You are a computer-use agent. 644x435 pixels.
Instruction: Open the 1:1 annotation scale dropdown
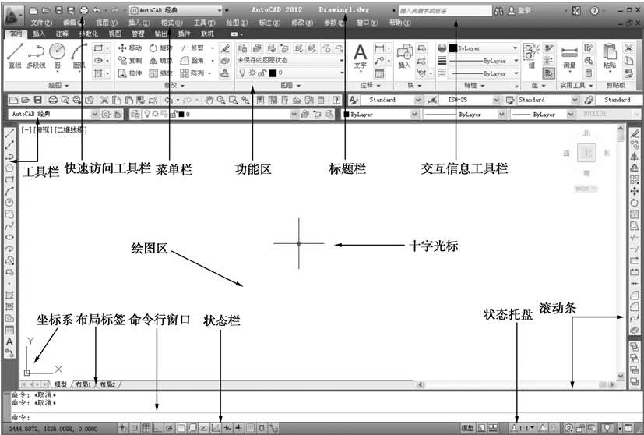tap(523, 428)
